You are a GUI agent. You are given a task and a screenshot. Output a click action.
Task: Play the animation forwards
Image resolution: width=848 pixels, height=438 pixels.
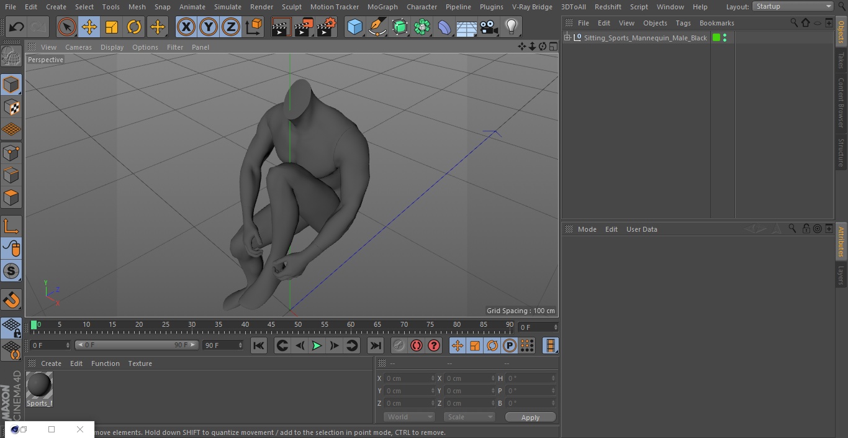pyautogui.click(x=317, y=345)
